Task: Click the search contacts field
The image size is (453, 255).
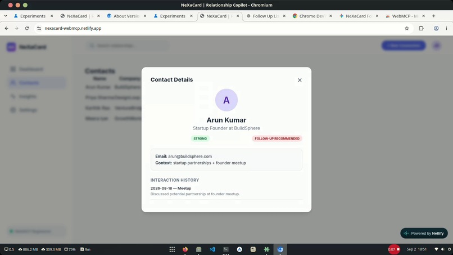Action: coord(128,46)
